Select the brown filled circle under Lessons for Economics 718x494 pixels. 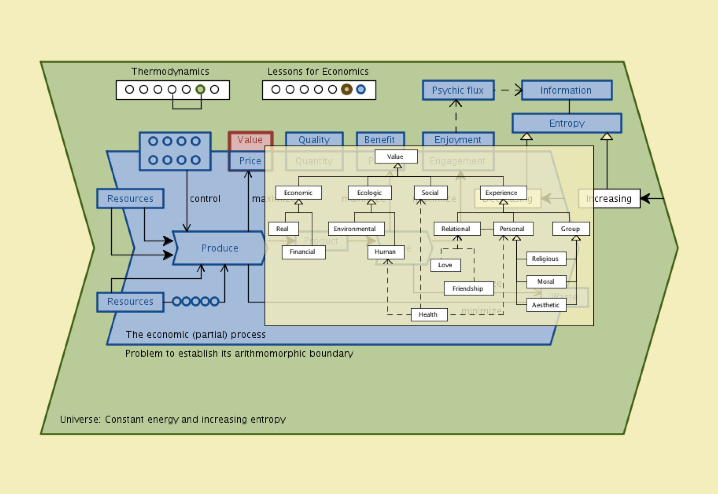coord(347,90)
